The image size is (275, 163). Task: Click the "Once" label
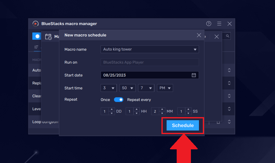[105, 100]
